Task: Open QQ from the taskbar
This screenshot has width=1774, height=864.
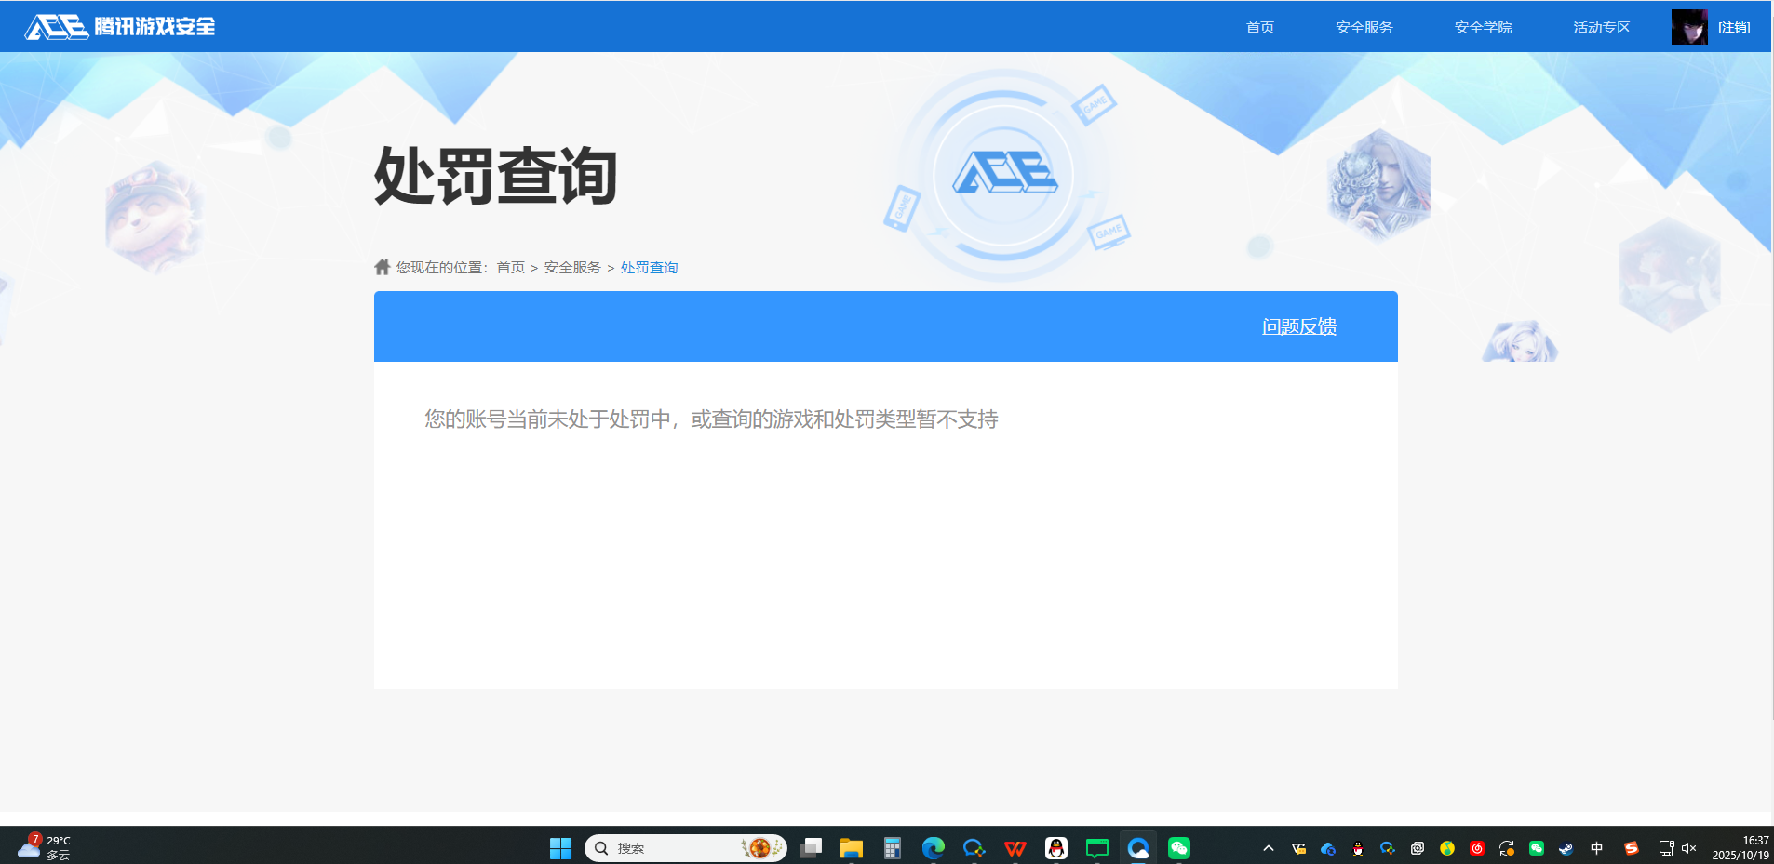Action: tap(1055, 848)
